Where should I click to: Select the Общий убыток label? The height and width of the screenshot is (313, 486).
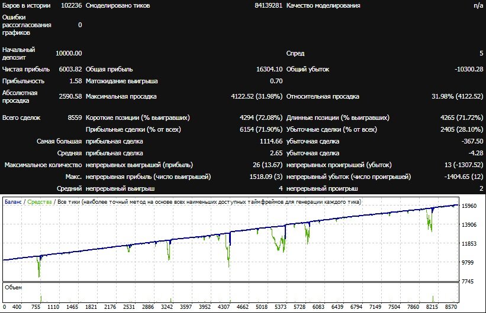[308, 69]
